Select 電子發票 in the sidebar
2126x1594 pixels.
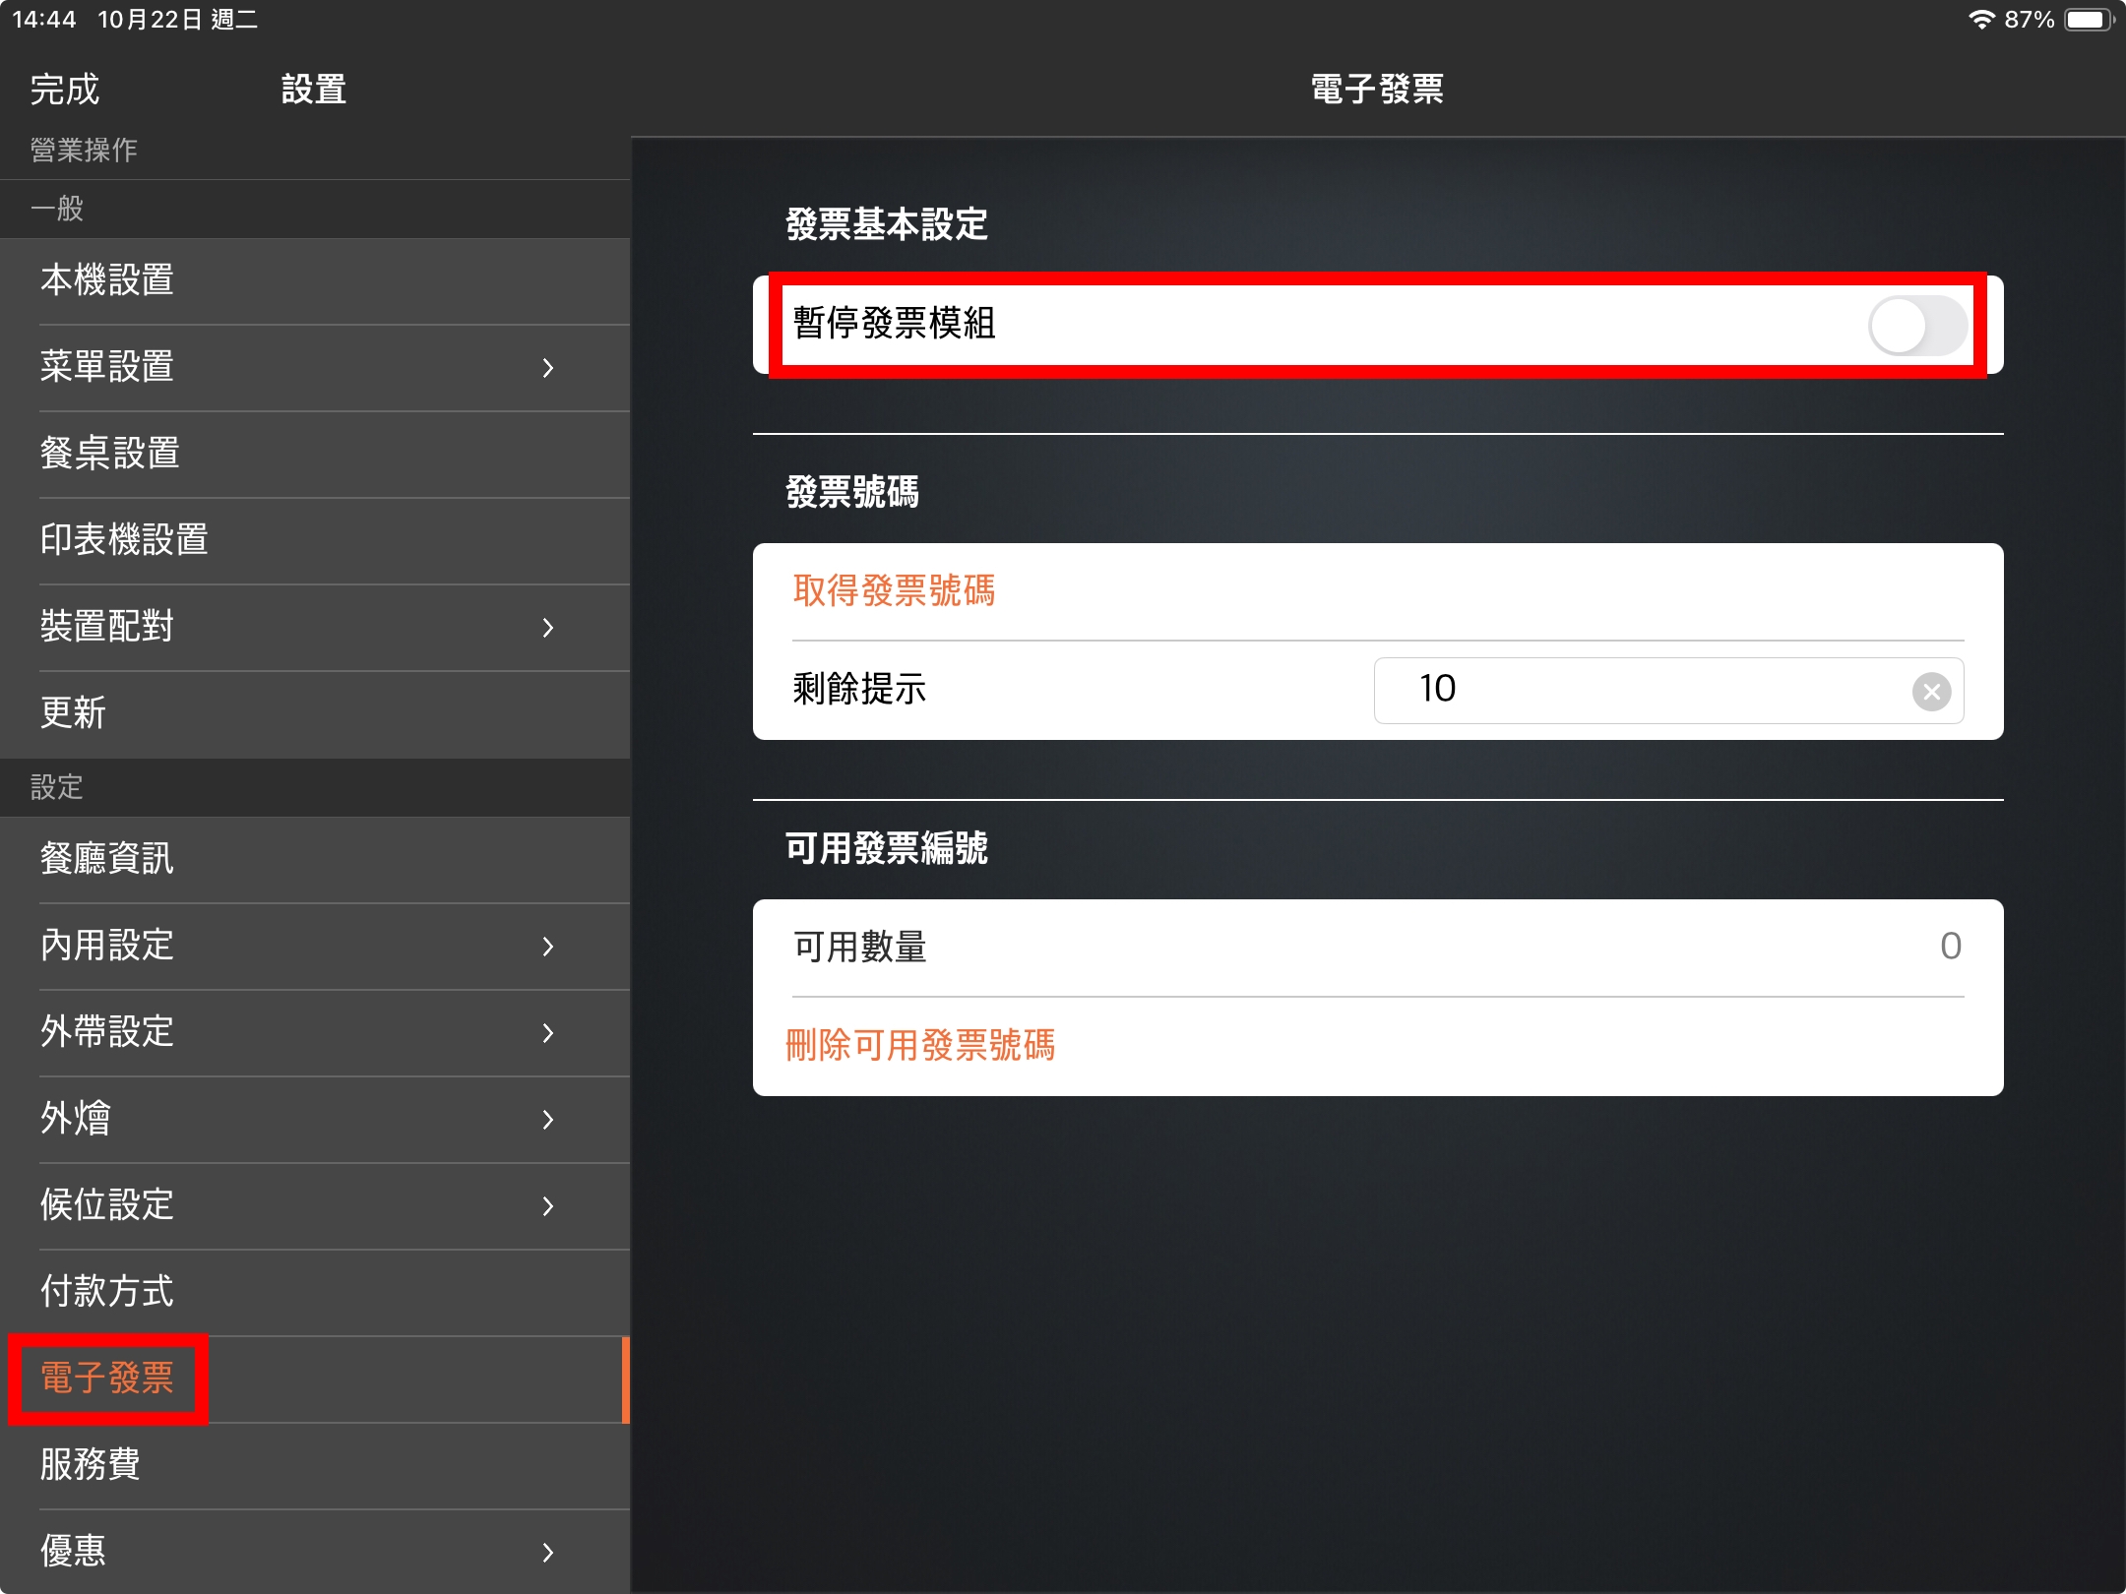click(x=315, y=1379)
